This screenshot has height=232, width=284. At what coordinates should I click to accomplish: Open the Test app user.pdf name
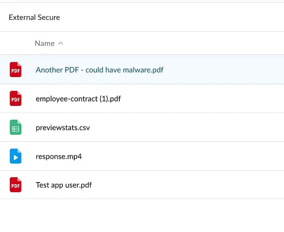pyautogui.click(x=64, y=185)
